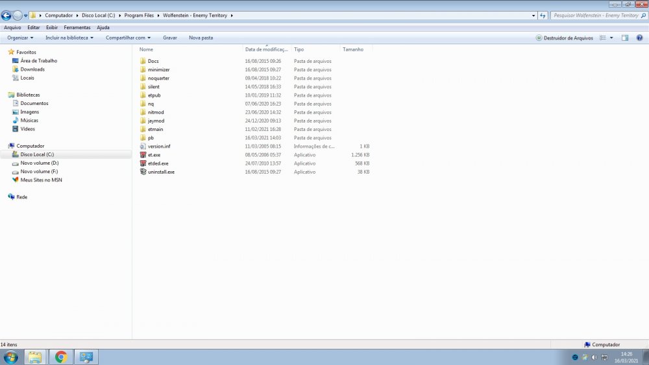Select the nitmod folder icon
The height and width of the screenshot is (365, 649).
coord(143,112)
